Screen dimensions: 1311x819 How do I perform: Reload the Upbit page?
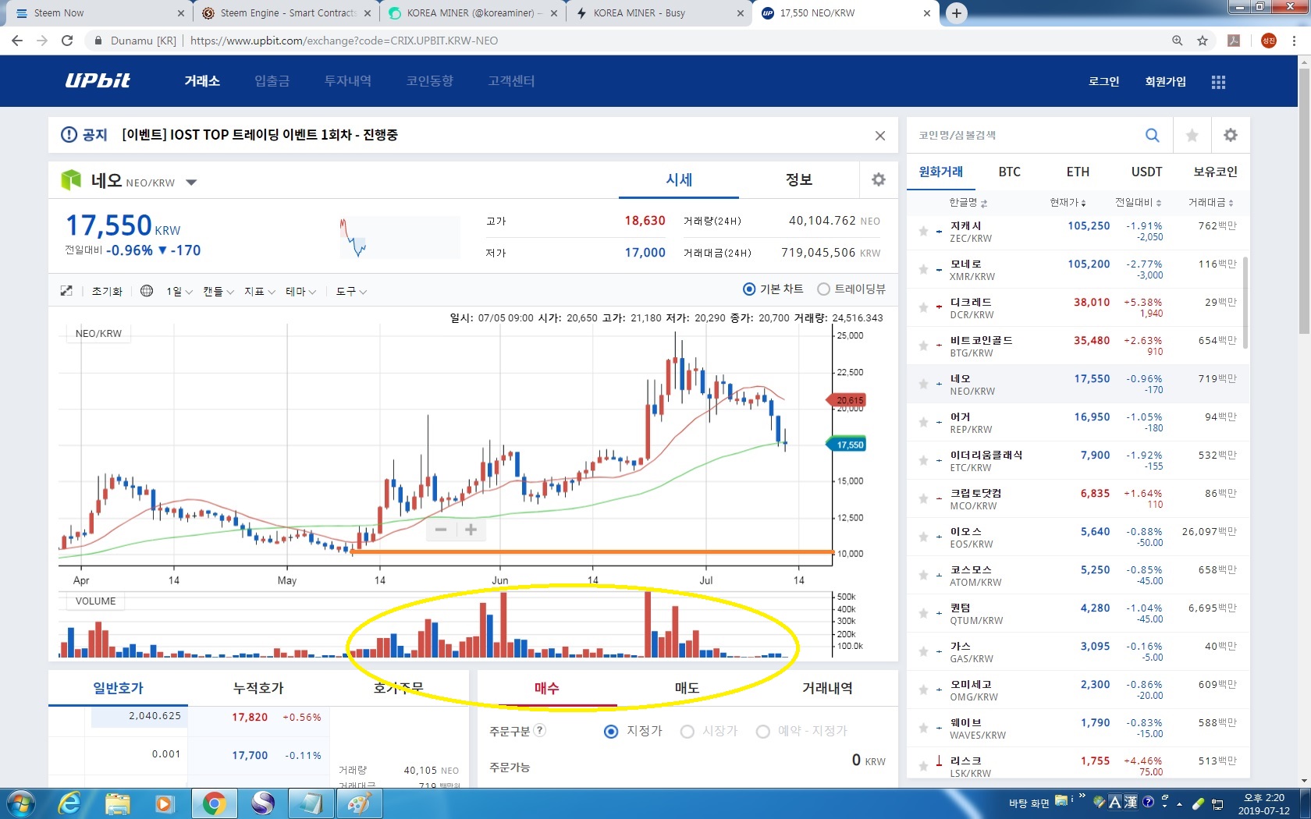click(x=67, y=41)
